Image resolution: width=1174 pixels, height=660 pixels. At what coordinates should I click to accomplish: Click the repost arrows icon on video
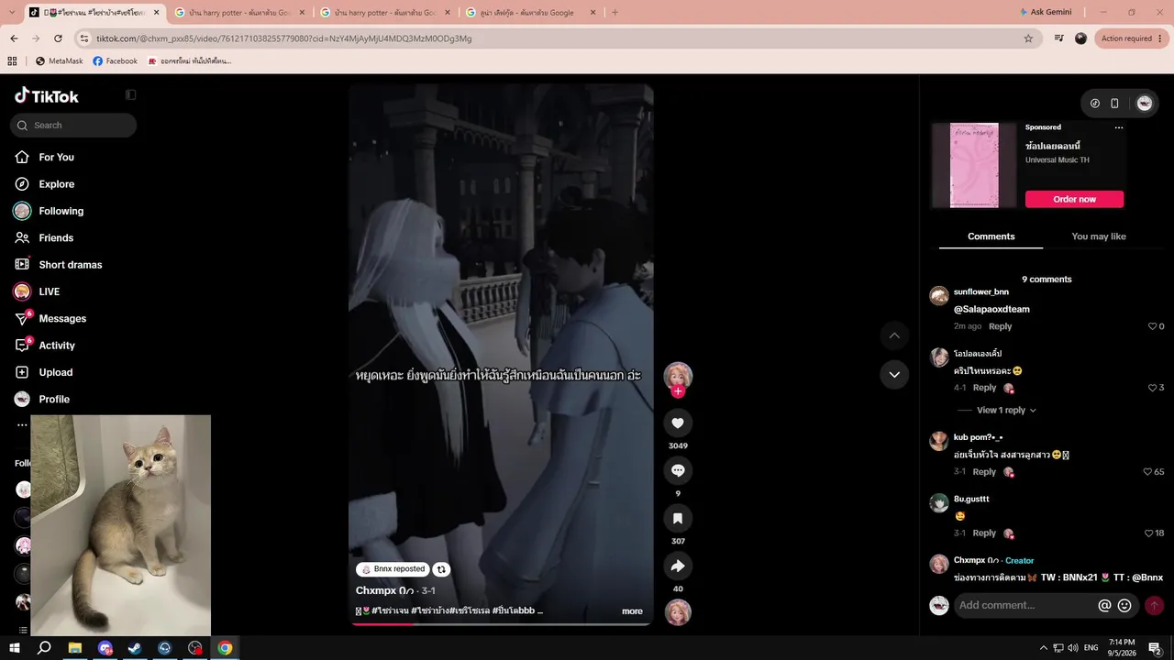[x=441, y=569]
